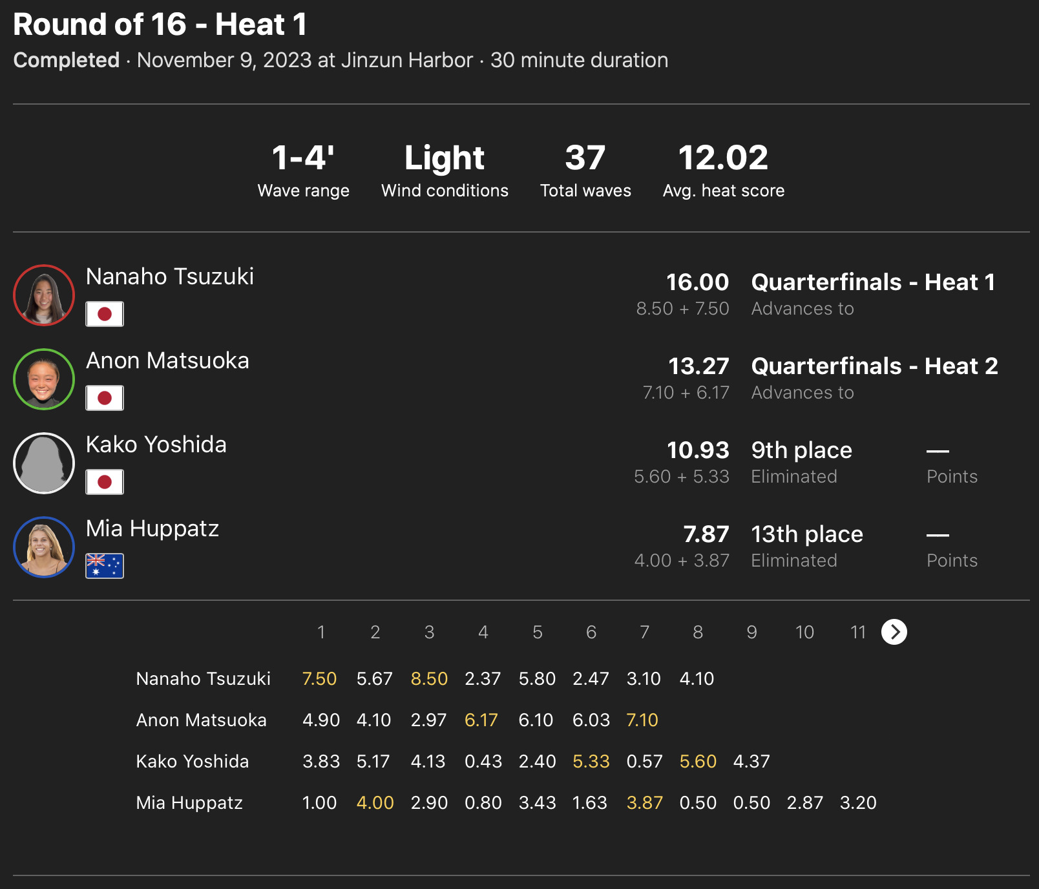
Task: Click Anon Matsuoka's 7.10 wave score
Action: [x=642, y=720]
